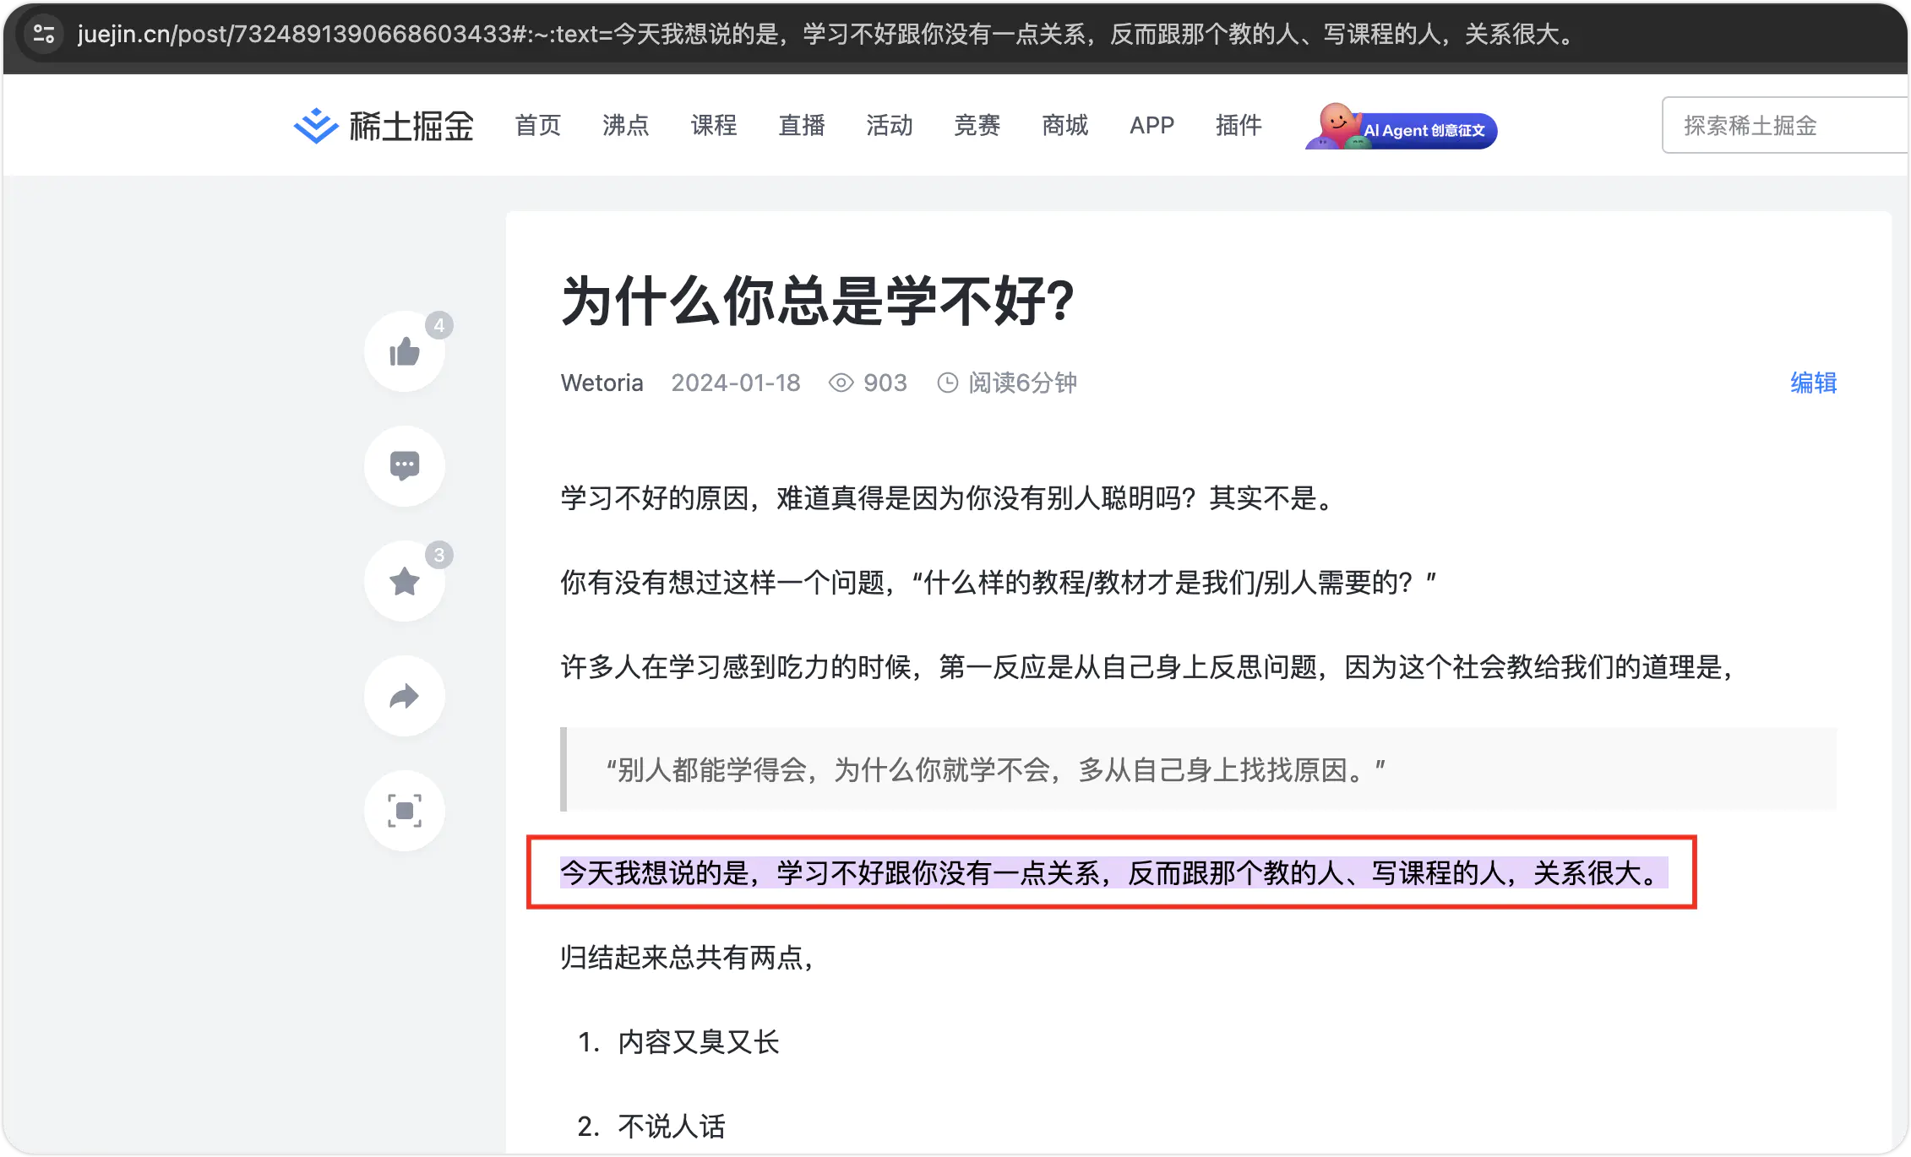Go to the 竞赛 nav item
The width and height of the screenshot is (1911, 1157).
tap(977, 126)
